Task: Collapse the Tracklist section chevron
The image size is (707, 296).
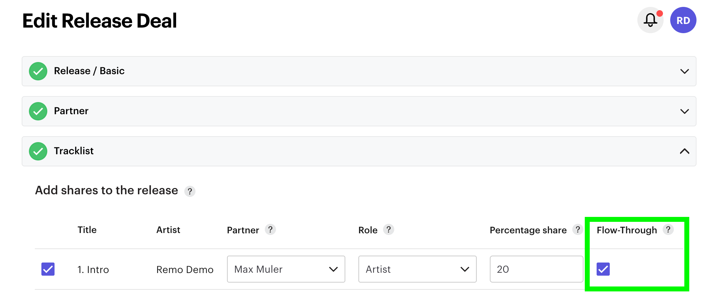Action: 684,151
